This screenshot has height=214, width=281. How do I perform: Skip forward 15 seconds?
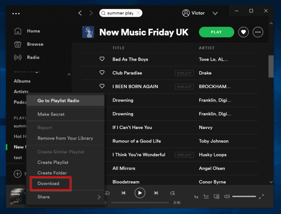172,193
